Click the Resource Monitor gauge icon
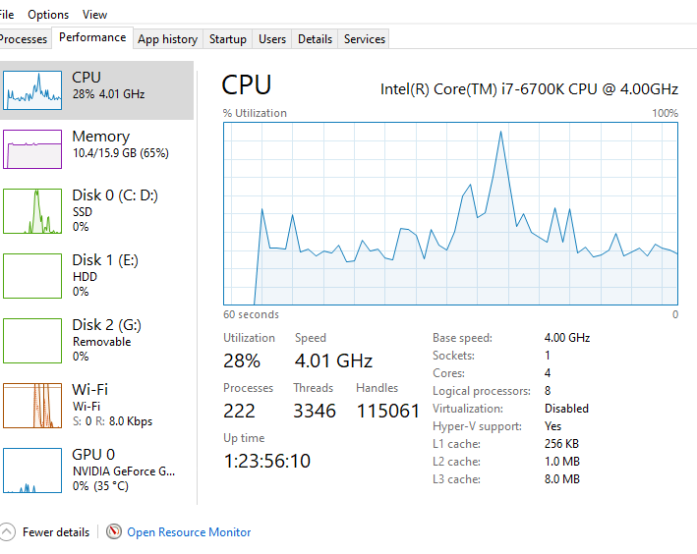This screenshot has height=554, width=697. click(x=114, y=531)
